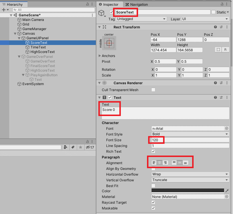Click the Font Size input field
The width and height of the screenshot is (233, 214).
[190, 140]
